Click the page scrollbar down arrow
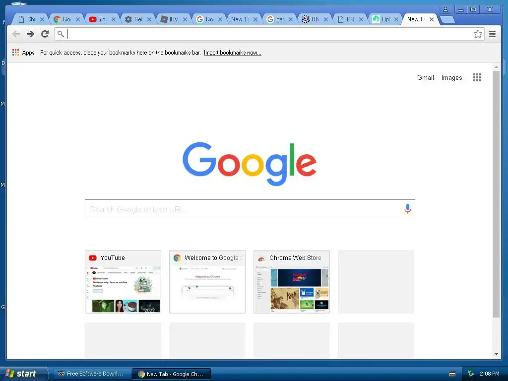The image size is (508, 381). [496, 354]
